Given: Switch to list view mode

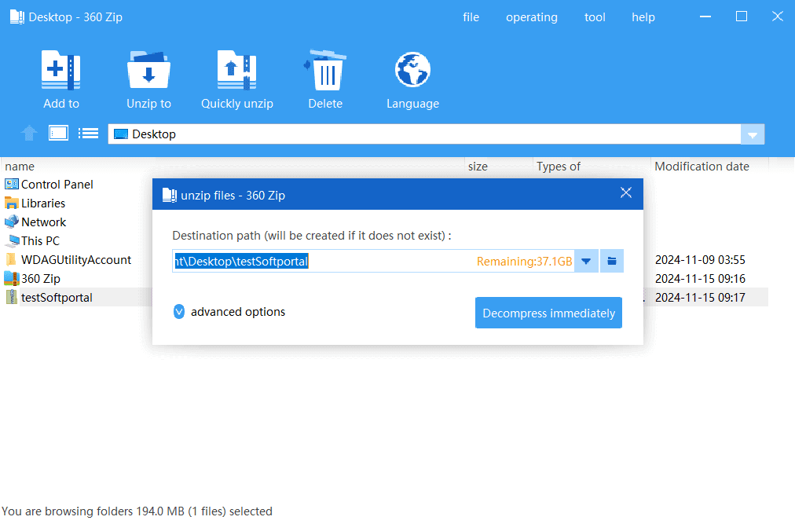Looking at the screenshot, I should (88, 134).
